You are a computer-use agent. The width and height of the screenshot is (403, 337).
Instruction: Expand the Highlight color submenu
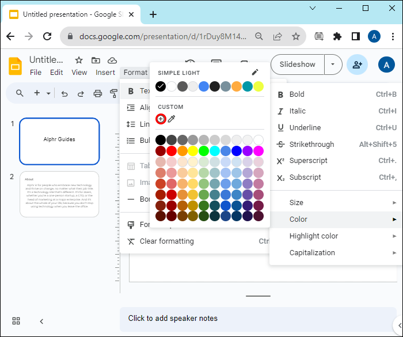[336, 236]
